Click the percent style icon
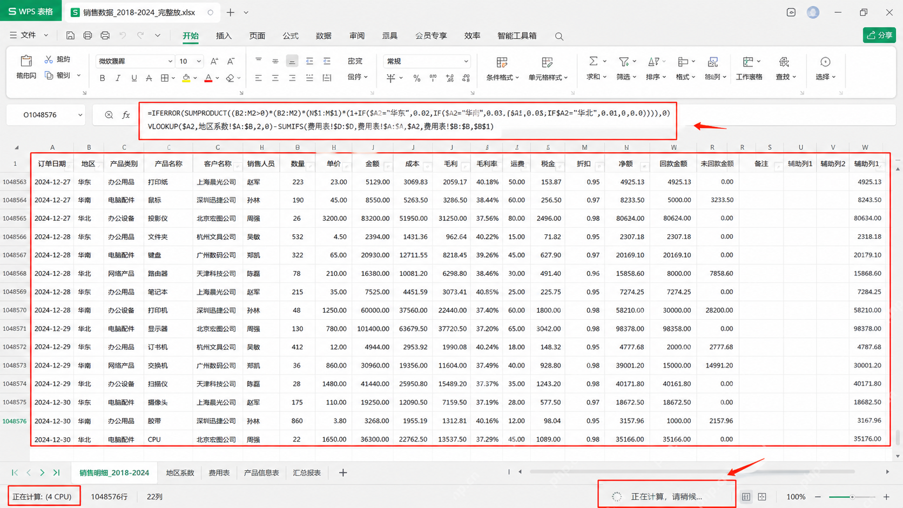The image size is (903, 508). (417, 78)
